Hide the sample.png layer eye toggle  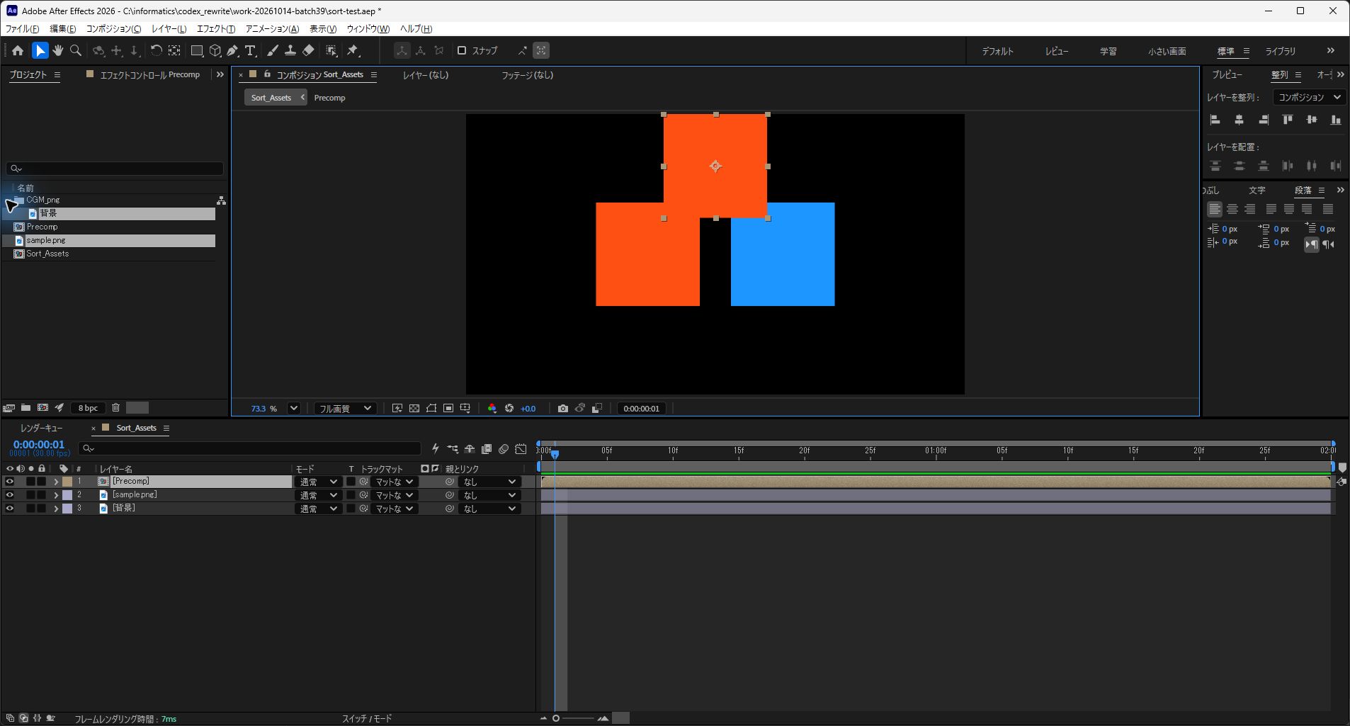click(10, 495)
